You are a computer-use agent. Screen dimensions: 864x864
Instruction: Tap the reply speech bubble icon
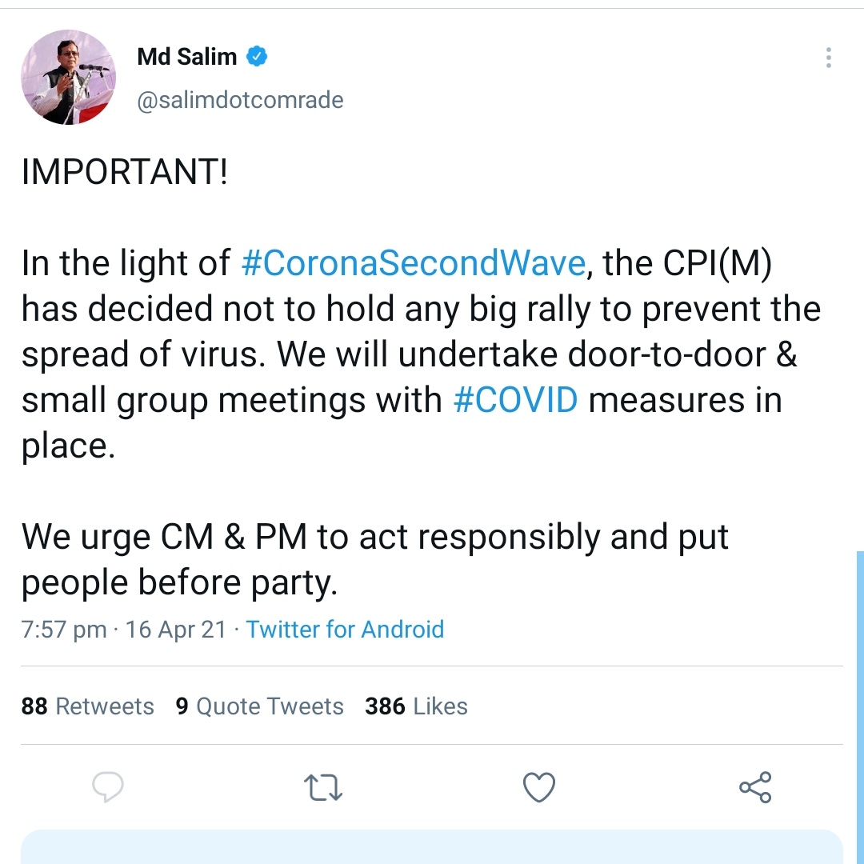[x=108, y=787]
